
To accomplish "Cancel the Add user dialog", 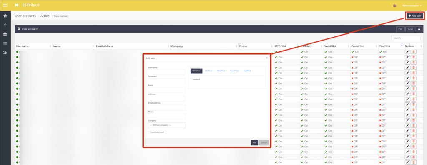I will click(x=264, y=142).
